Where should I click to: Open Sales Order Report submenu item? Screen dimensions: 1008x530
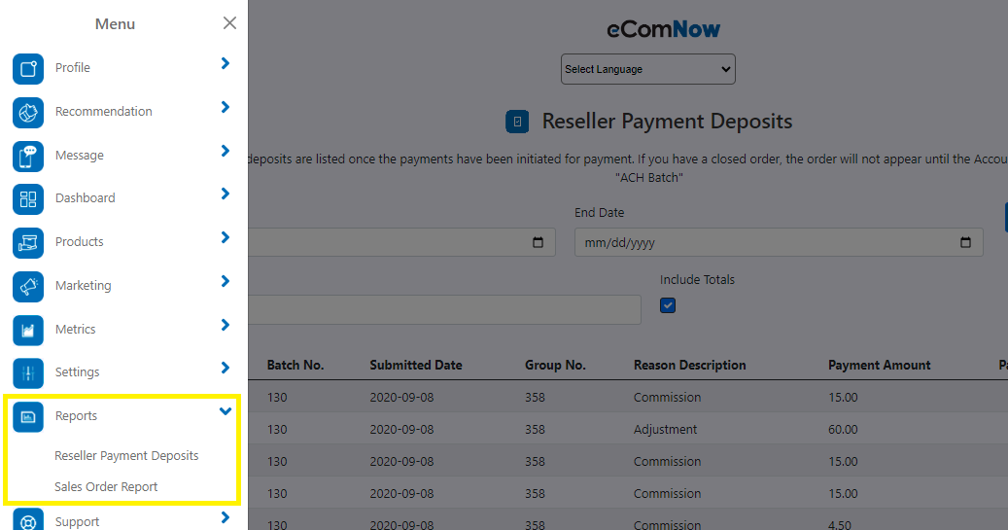[x=106, y=487]
